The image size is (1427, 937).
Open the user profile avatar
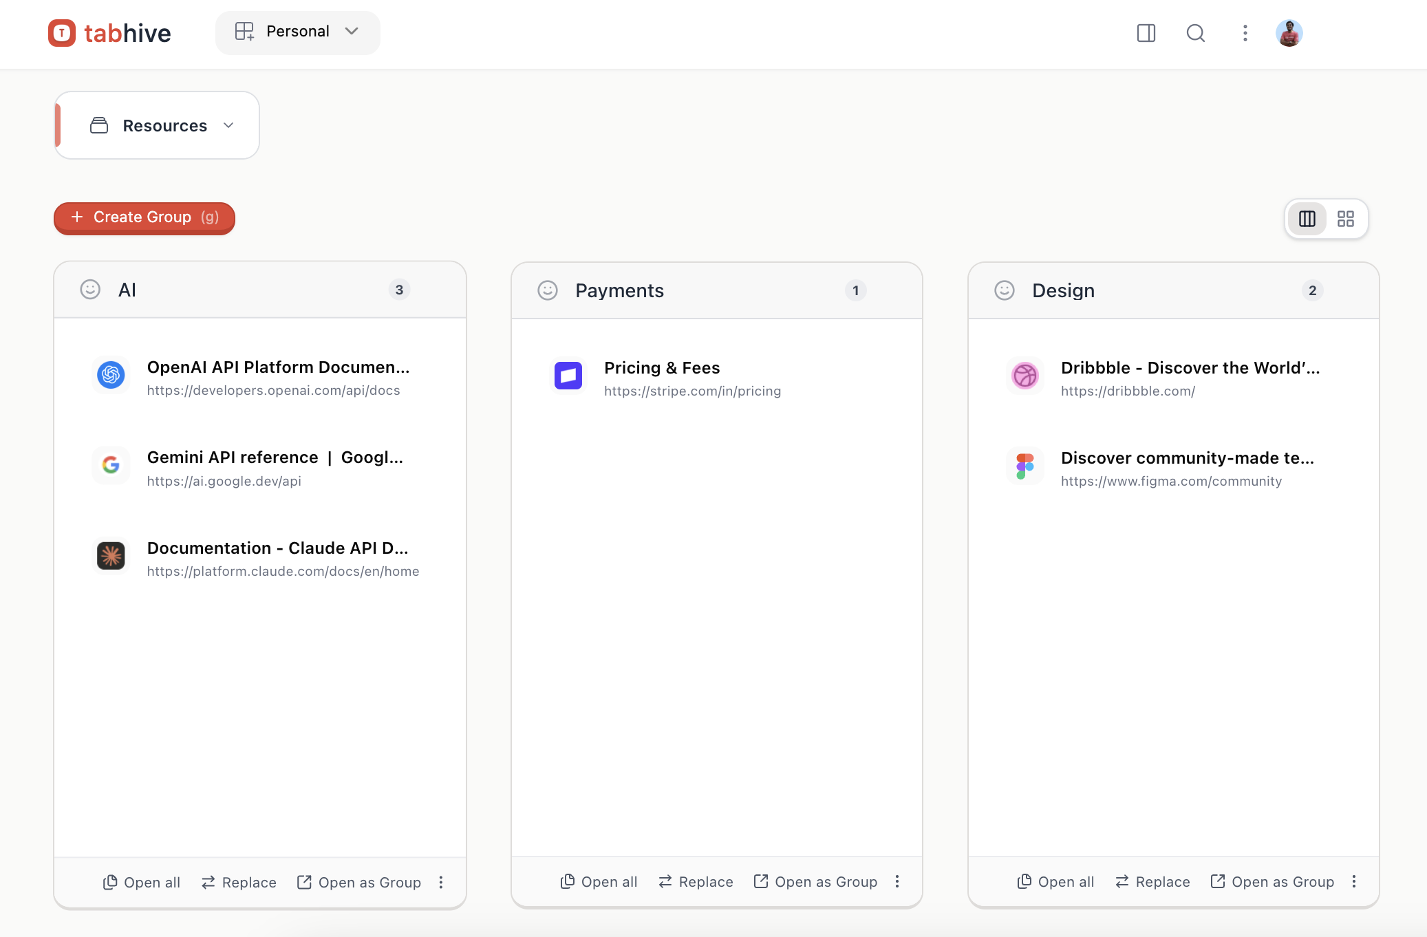pos(1289,33)
